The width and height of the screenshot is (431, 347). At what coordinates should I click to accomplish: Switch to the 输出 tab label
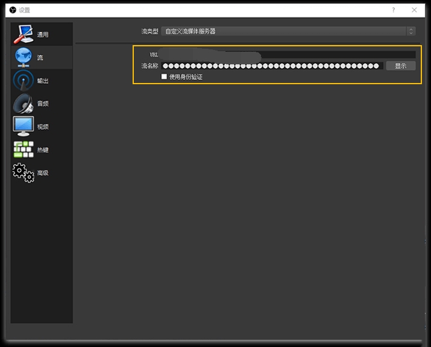pos(43,81)
